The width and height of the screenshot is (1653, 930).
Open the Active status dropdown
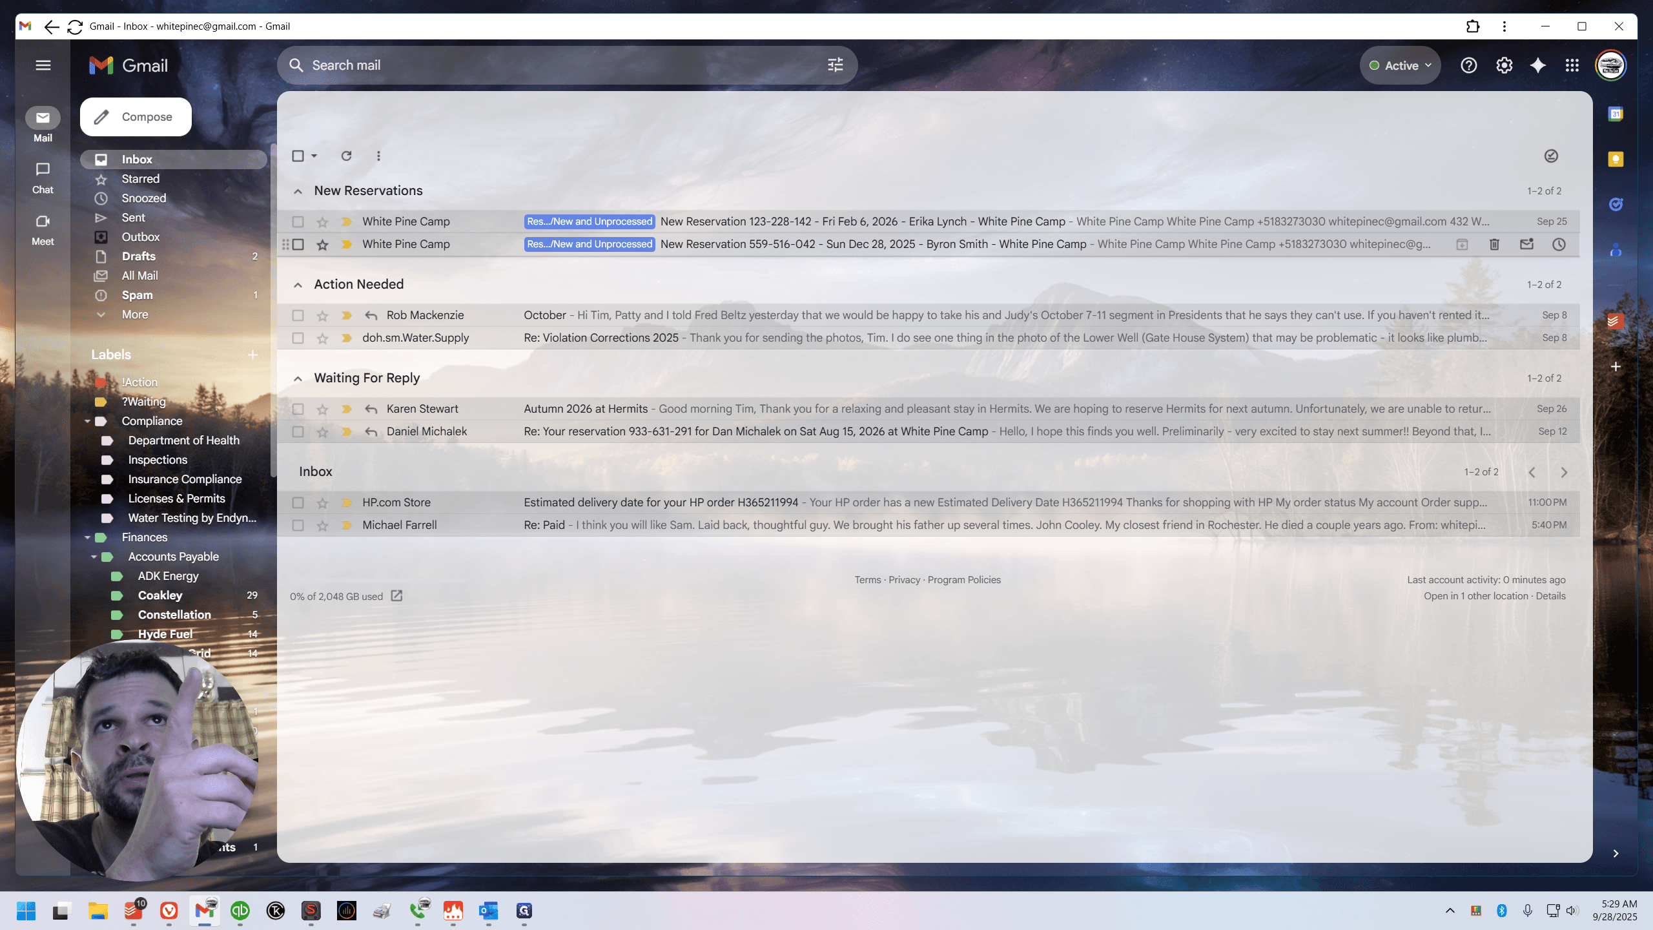click(1400, 65)
